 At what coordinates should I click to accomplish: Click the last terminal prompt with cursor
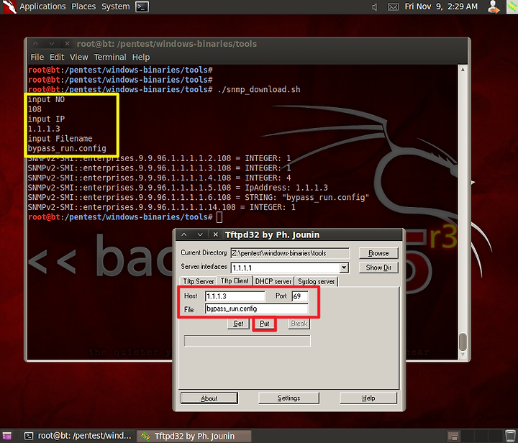[125, 217]
